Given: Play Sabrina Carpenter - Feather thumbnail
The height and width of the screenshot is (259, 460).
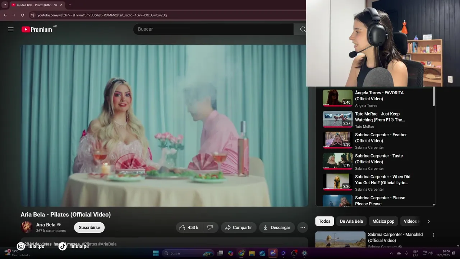Looking at the screenshot, I should coord(337,140).
